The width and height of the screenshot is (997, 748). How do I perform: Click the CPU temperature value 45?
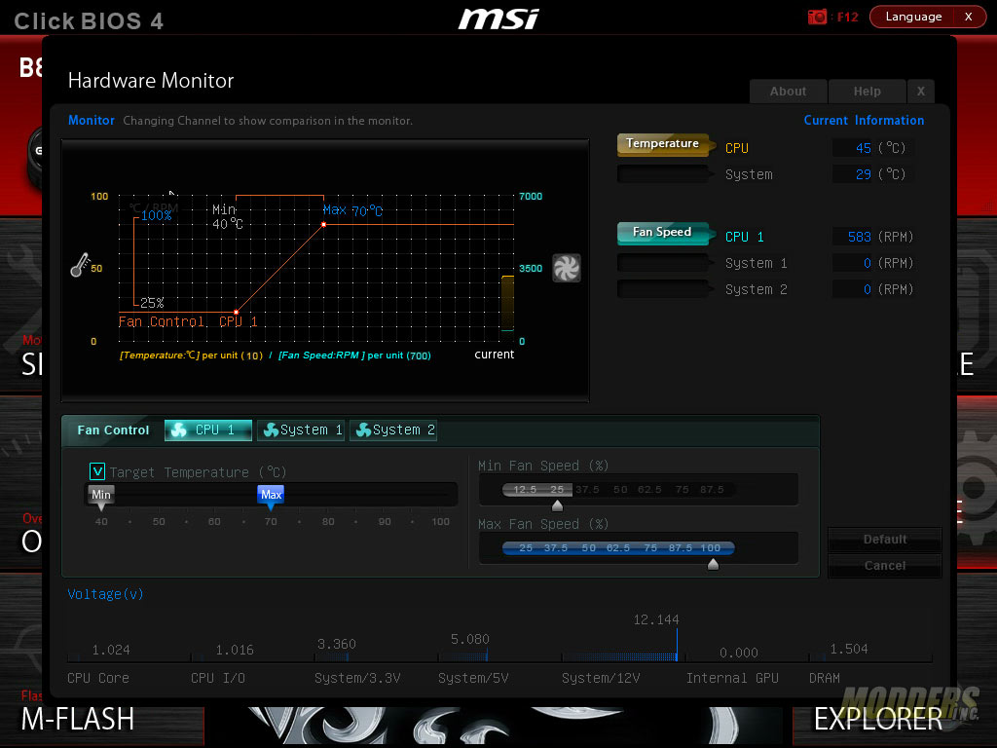click(863, 148)
